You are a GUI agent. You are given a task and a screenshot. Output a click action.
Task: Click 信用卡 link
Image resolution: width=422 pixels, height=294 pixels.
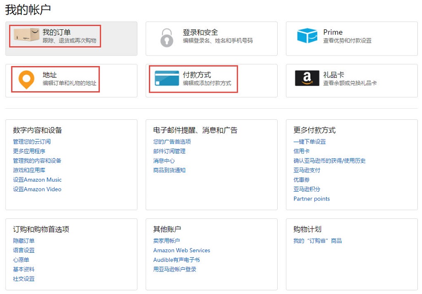point(301,151)
